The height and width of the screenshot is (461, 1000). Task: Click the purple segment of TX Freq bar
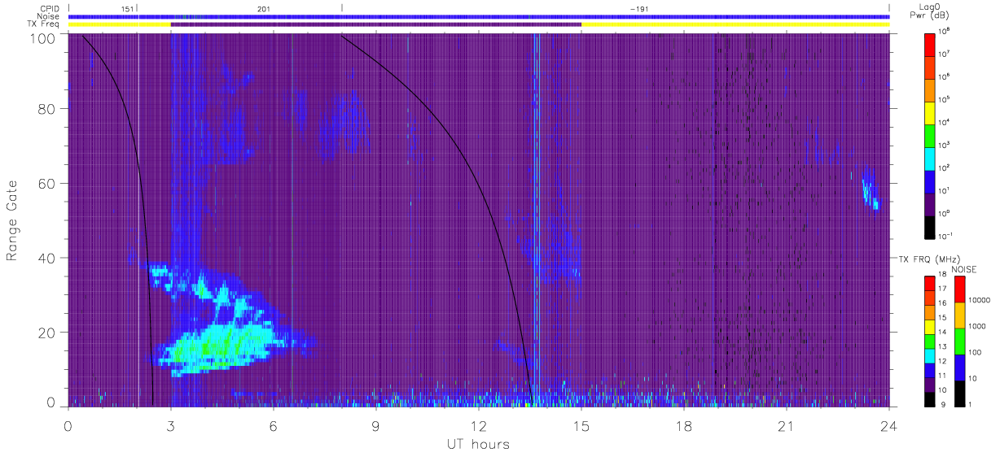point(376,24)
